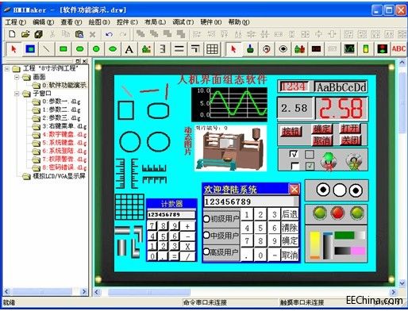Open the 调试(T) menu
The image size is (408, 311).
(x=183, y=22)
